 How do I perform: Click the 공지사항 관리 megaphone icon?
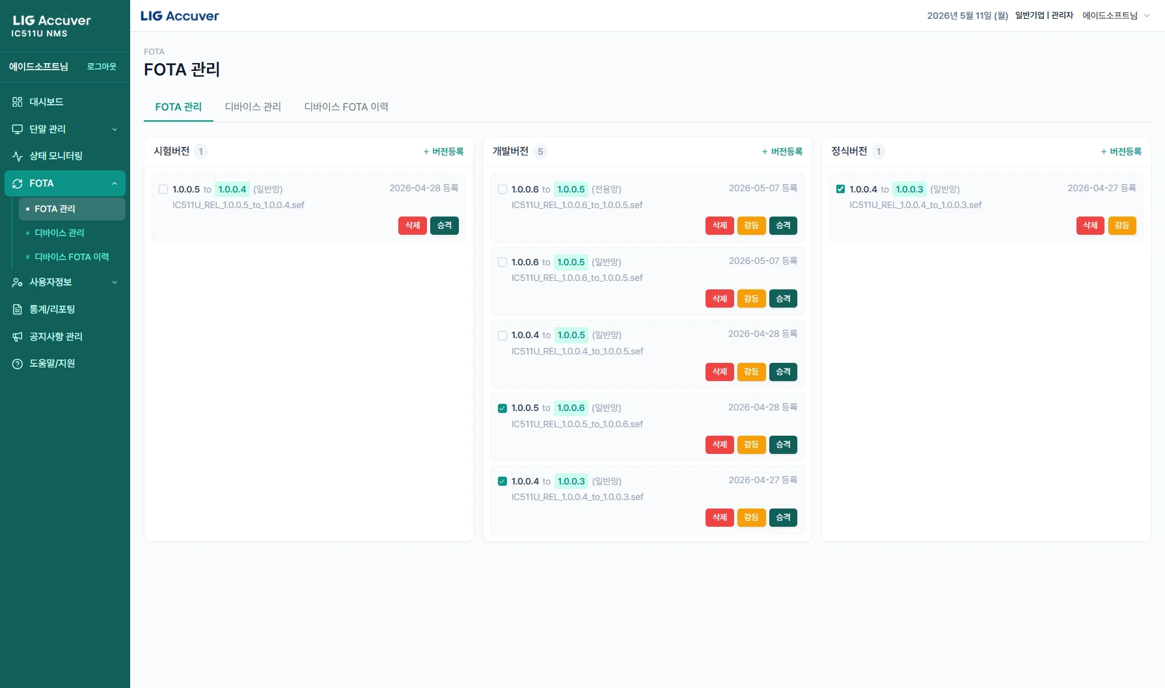[18, 337]
